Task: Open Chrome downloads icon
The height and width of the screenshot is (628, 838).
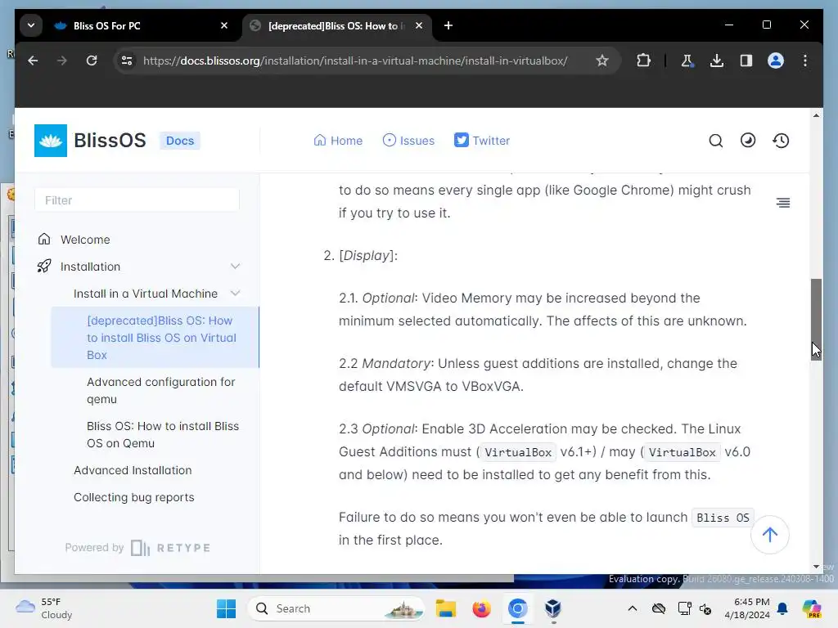Action: [717, 61]
